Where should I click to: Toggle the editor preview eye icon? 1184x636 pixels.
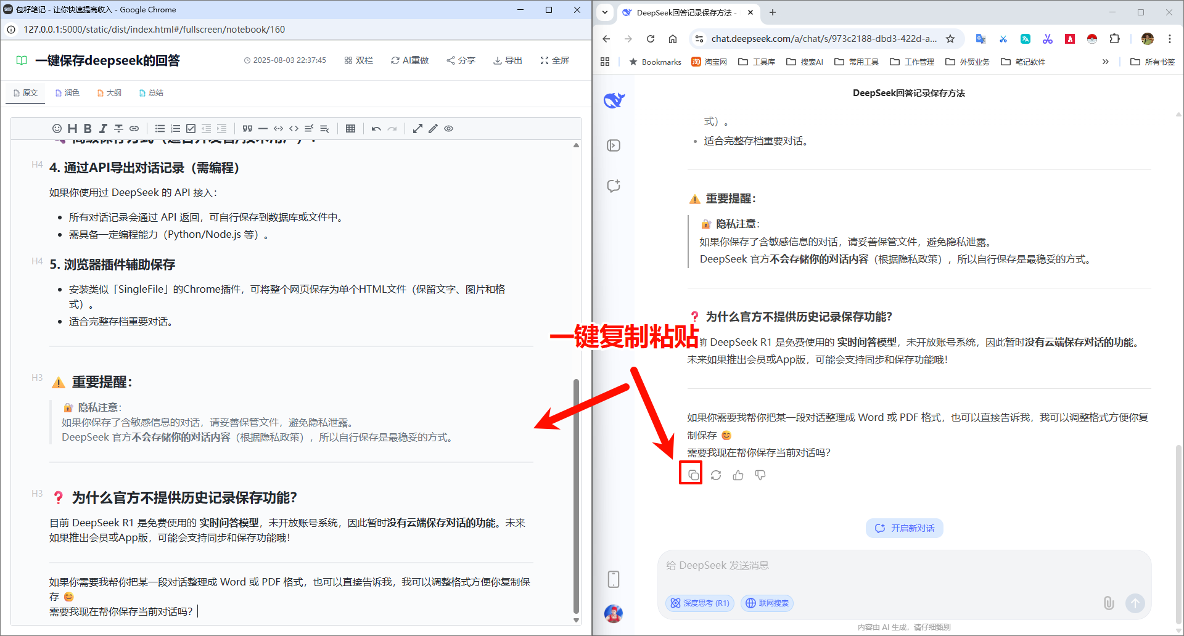[x=449, y=129]
